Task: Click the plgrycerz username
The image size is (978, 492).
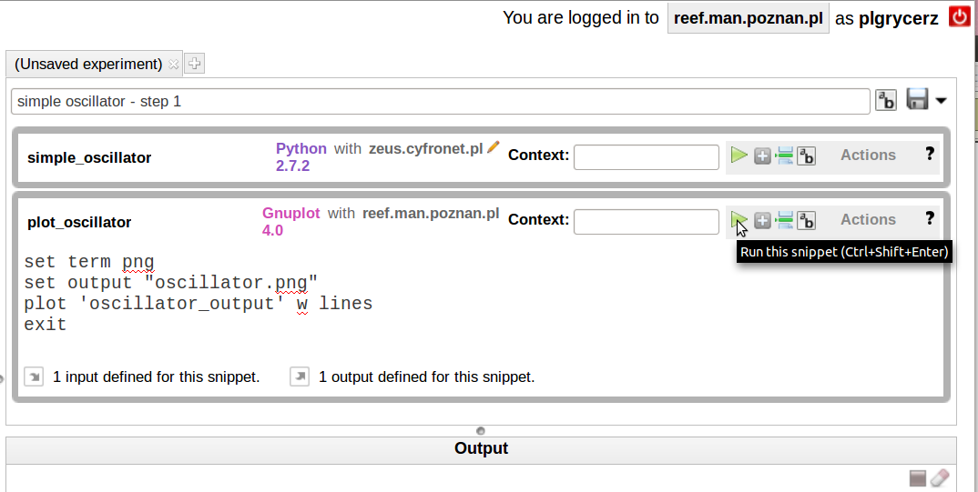Action: click(898, 19)
